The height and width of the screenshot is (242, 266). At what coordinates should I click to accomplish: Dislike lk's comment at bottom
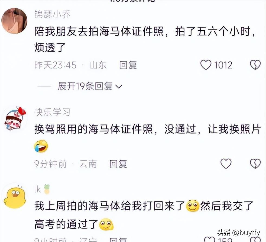click(x=255, y=240)
